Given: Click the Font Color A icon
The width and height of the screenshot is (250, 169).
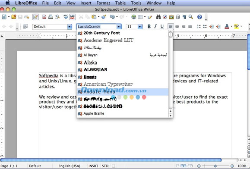Looking at the screenshot, I should click(227, 26).
